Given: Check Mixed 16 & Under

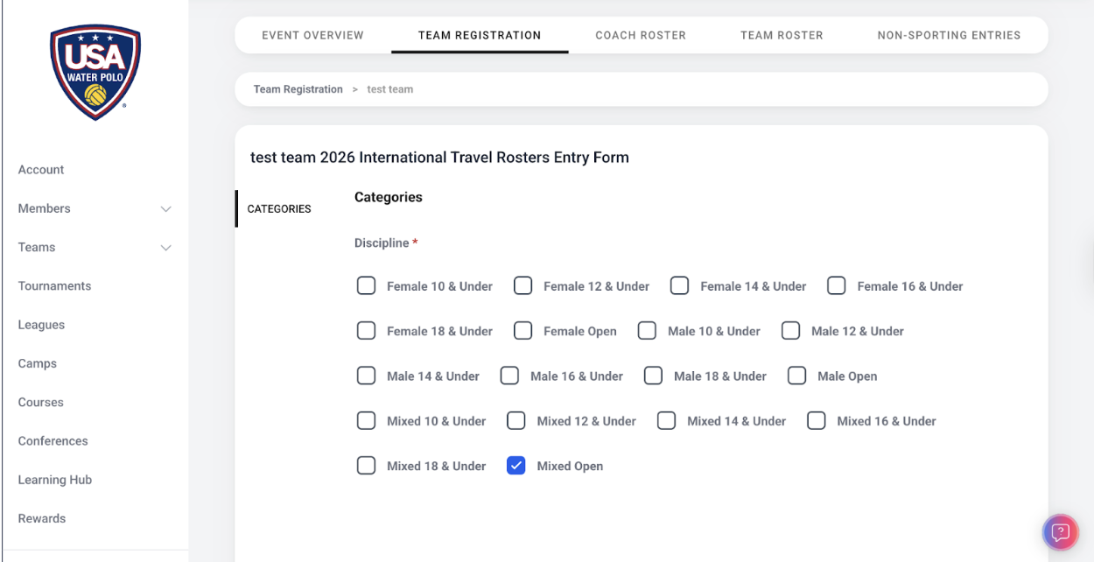Looking at the screenshot, I should [816, 420].
